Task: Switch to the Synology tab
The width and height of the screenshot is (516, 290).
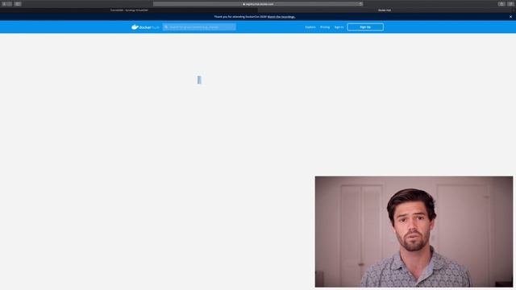Action: 129,10
